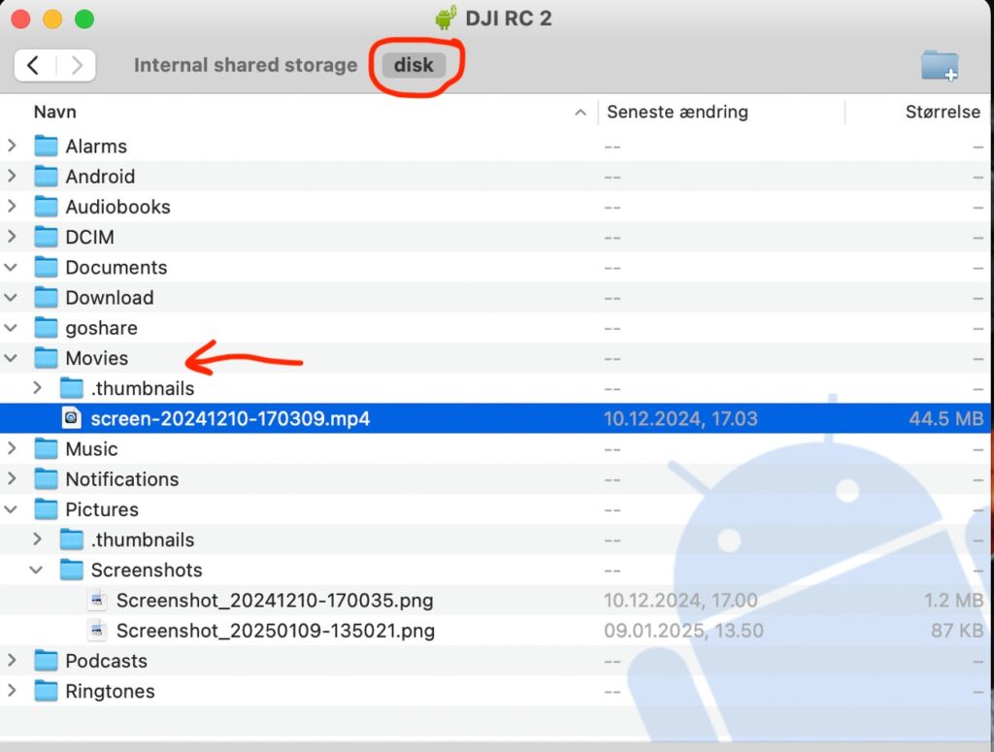The height and width of the screenshot is (752, 994).
Task: Click the 44.5 MB size value
Action: (945, 419)
